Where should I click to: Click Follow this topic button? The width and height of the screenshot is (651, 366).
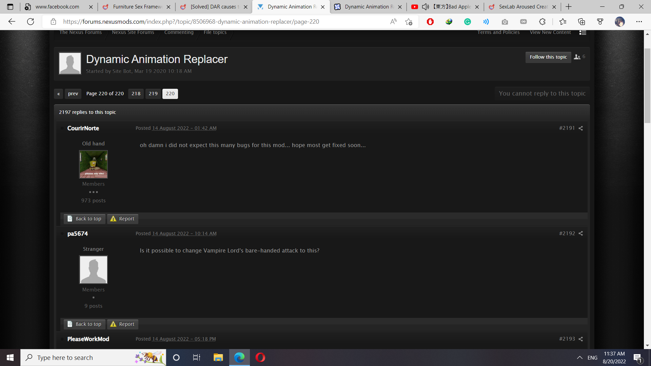pyautogui.click(x=548, y=57)
